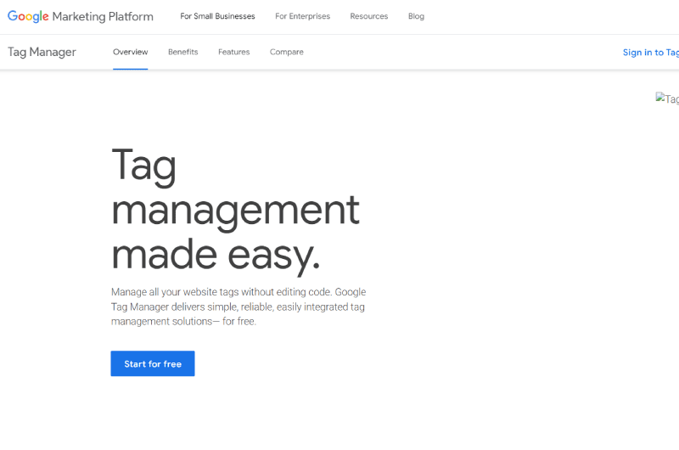Click the 'Manage all your website tags' paragraph
Screen dimensions: 679x450
[238, 307]
